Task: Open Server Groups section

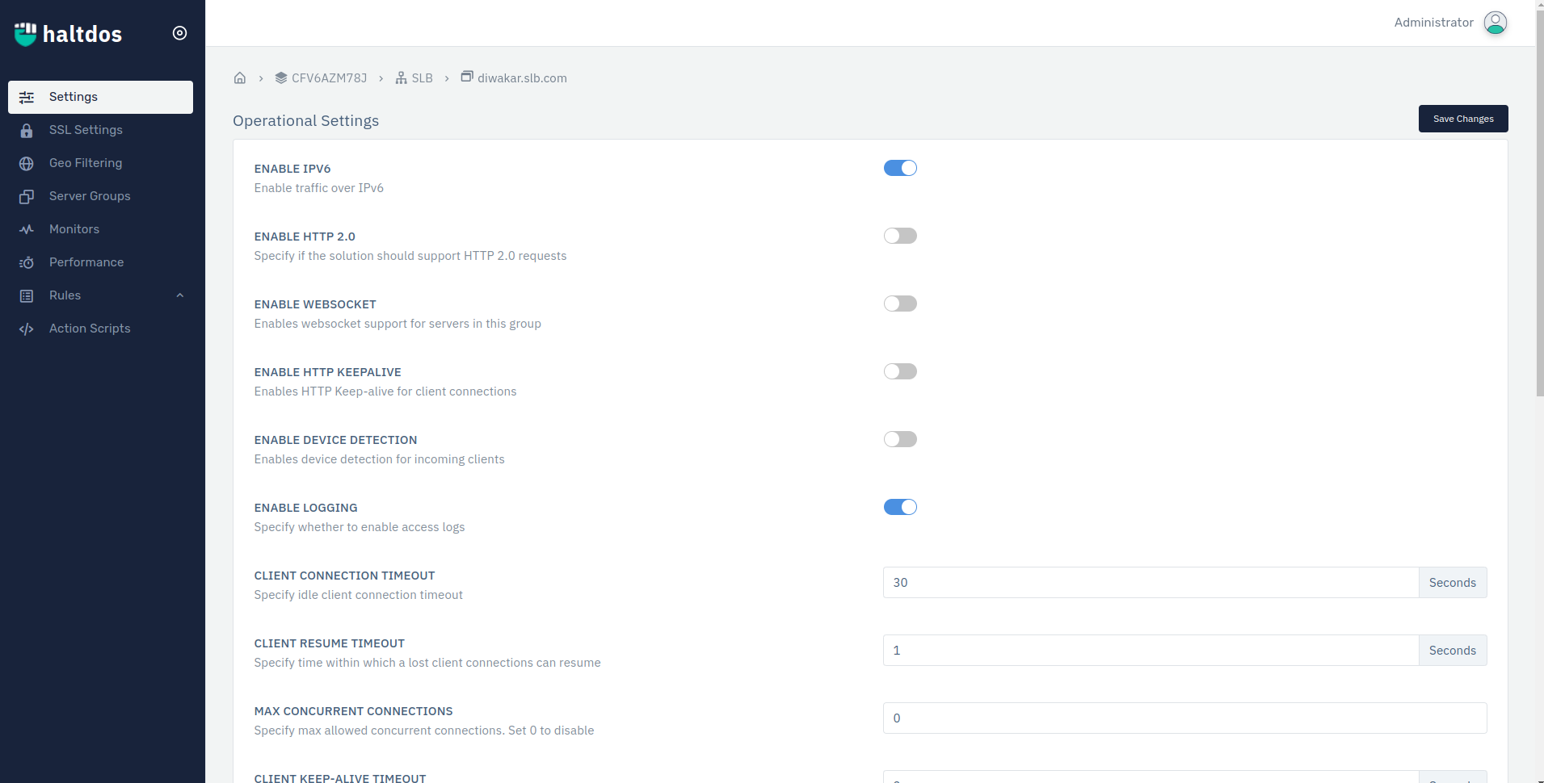Action: [100, 196]
